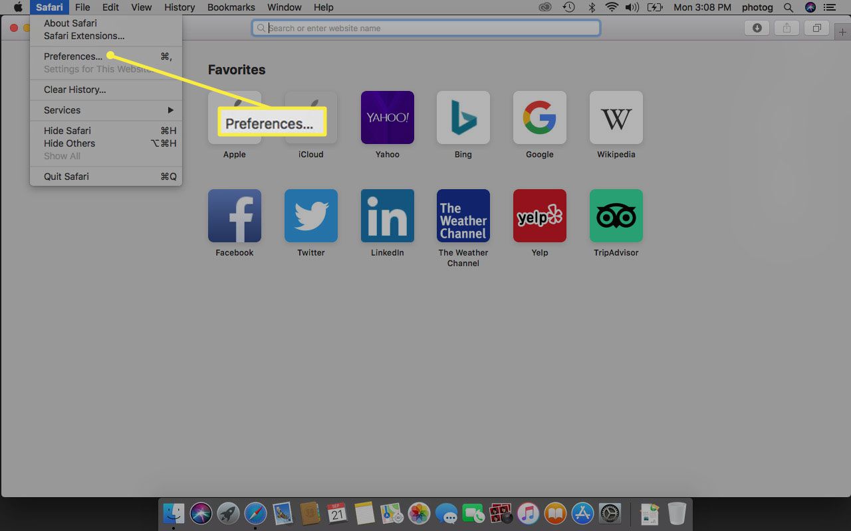Click the photog user name menu
This screenshot has width=851, height=531.
(x=758, y=7)
